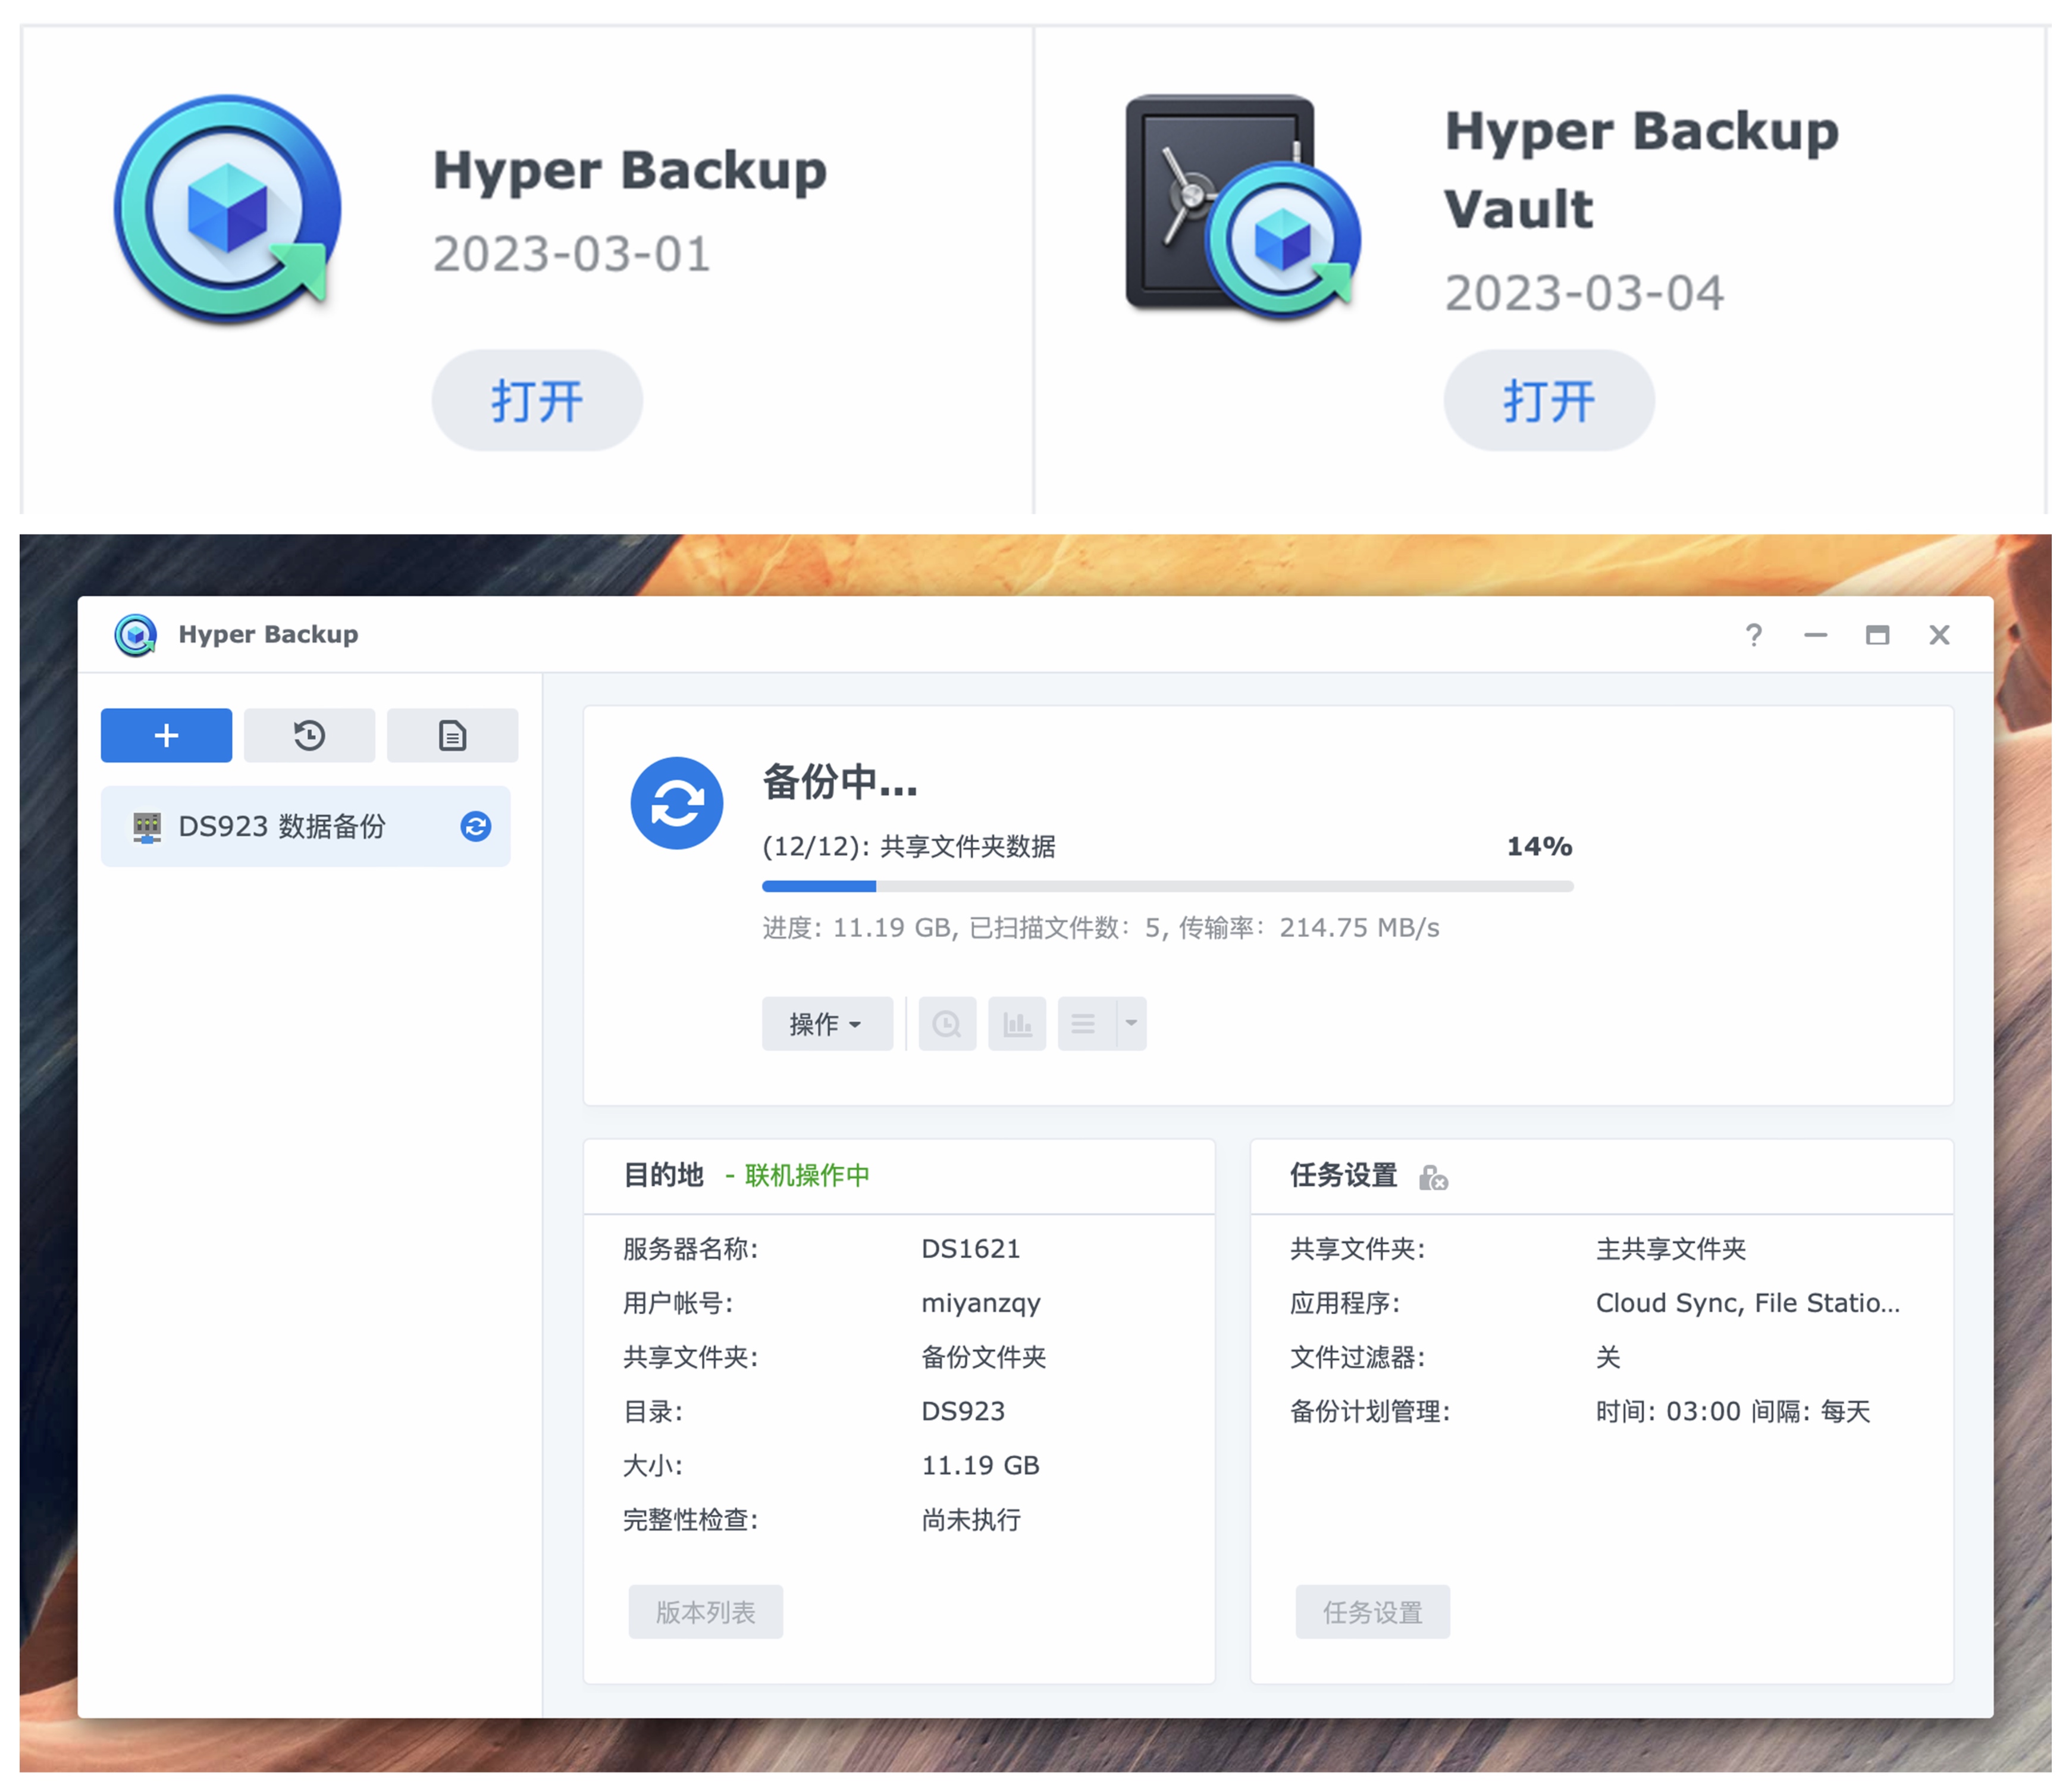
Task: Open the 操作 dropdown menu
Action: [x=827, y=1023]
